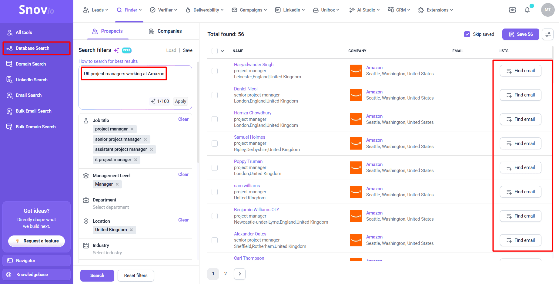The image size is (559, 284).
Task: Select the Prospects tab
Action: 108,31
